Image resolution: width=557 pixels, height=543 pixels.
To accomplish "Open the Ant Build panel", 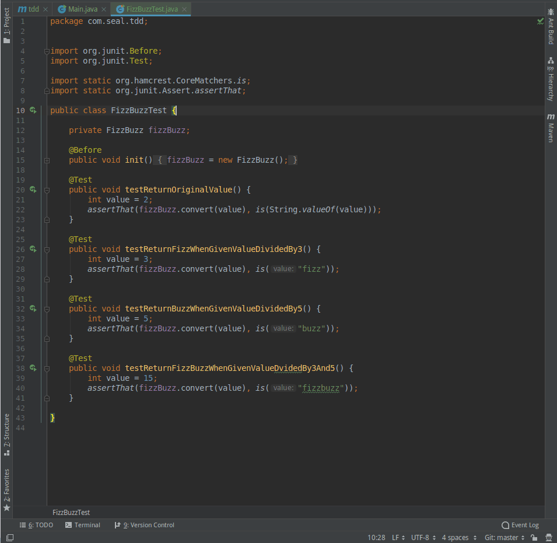I will (551, 27).
